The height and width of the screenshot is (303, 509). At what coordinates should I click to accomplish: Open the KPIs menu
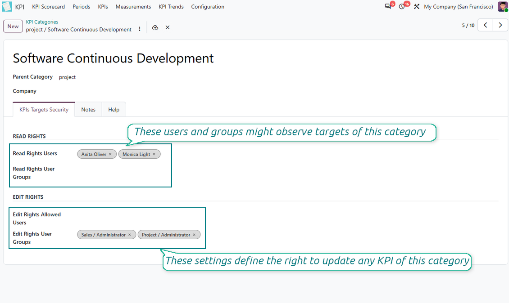pyautogui.click(x=103, y=6)
